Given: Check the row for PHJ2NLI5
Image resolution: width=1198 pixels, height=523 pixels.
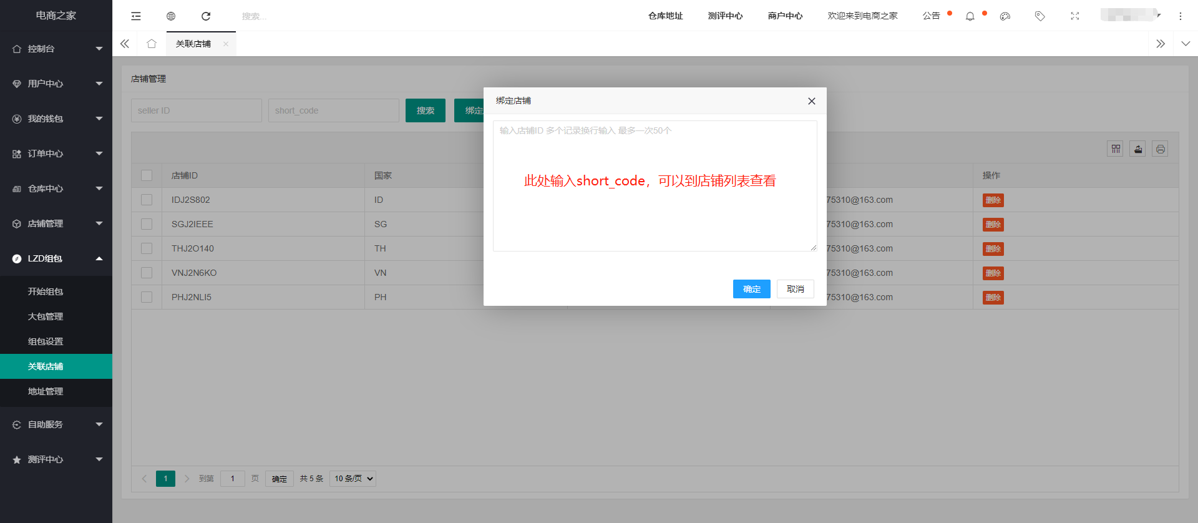Looking at the screenshot, I should point(147,297).
